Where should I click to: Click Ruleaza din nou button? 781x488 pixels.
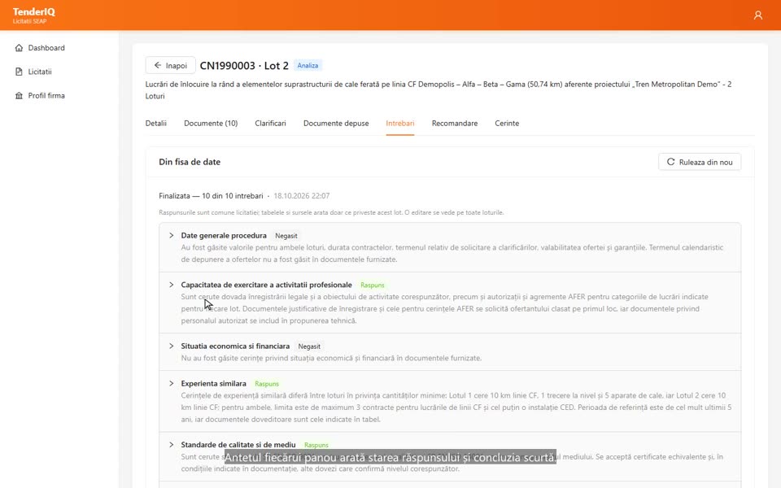click(700, 162)
